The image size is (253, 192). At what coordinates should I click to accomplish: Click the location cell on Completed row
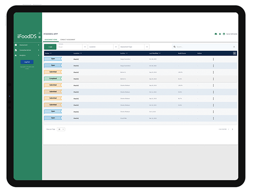[x=76, y=79]
